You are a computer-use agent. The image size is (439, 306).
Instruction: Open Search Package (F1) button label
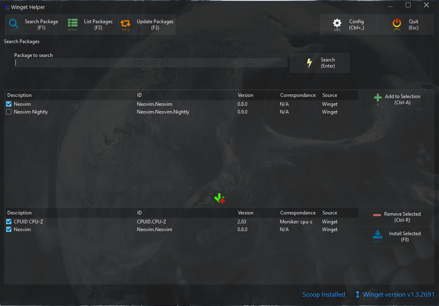point(41,24)
